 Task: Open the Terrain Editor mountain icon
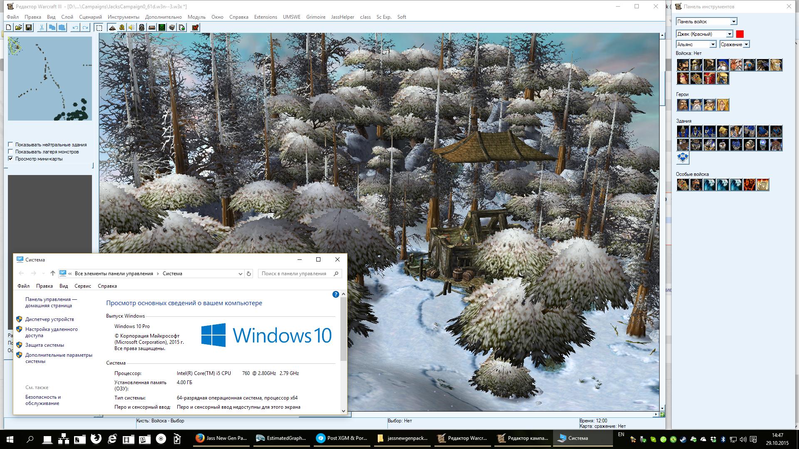(x=112, y=27)
